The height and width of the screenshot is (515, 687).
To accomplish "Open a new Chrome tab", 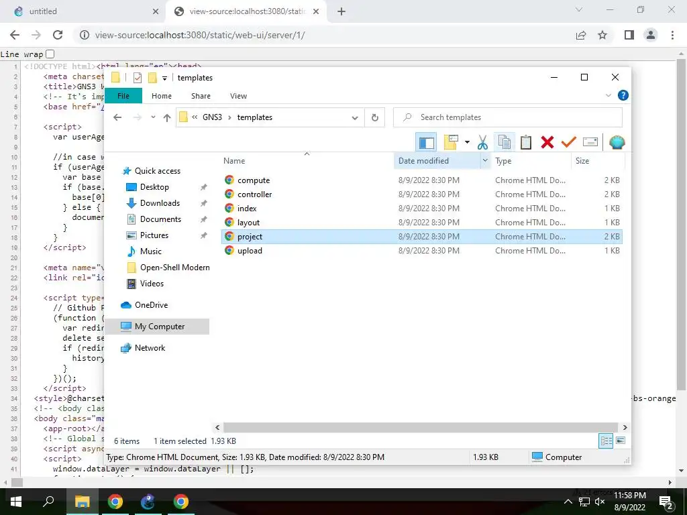I will point(341,12).
